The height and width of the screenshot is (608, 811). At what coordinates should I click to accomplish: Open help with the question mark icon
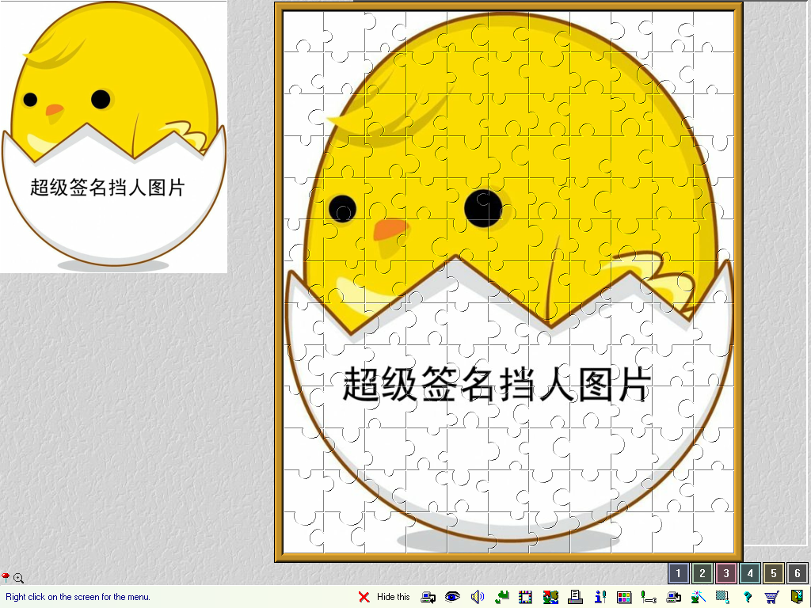(x=748, y=597)
